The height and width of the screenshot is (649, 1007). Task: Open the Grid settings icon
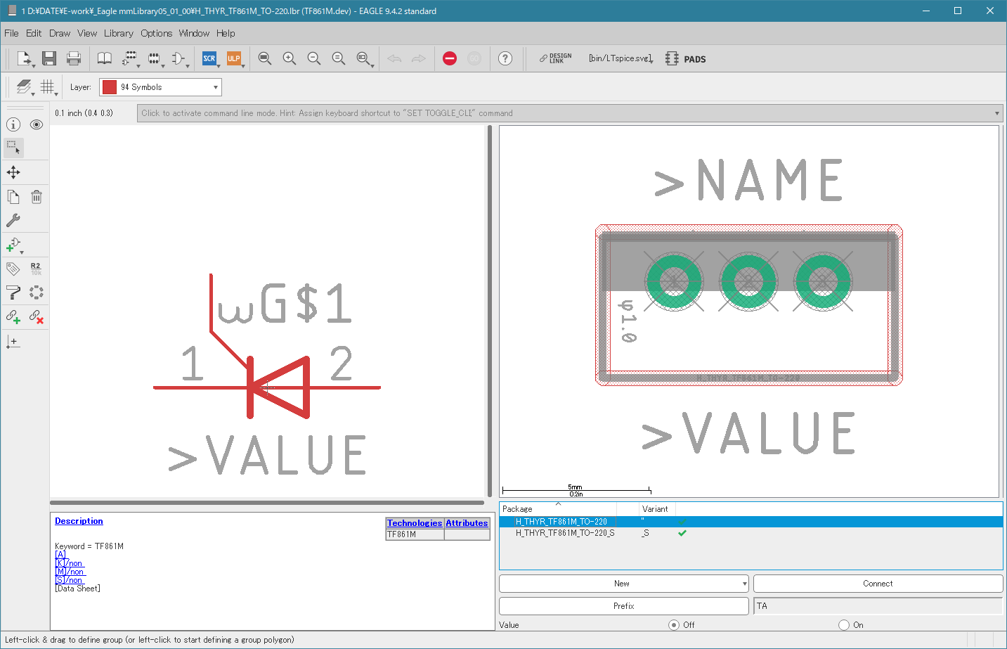click(x=47, y=87)
